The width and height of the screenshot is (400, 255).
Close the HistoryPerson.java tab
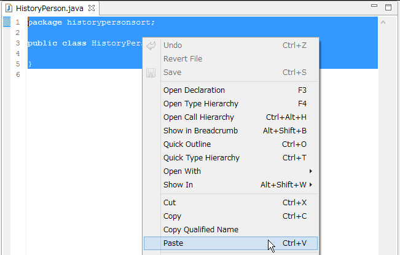(92, 8)
